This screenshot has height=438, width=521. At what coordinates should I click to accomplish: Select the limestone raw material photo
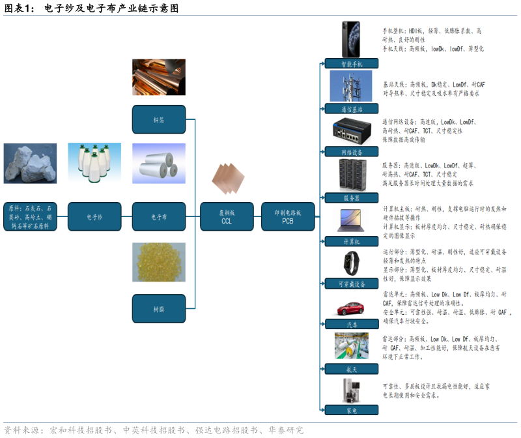click(x=30, y=163)
